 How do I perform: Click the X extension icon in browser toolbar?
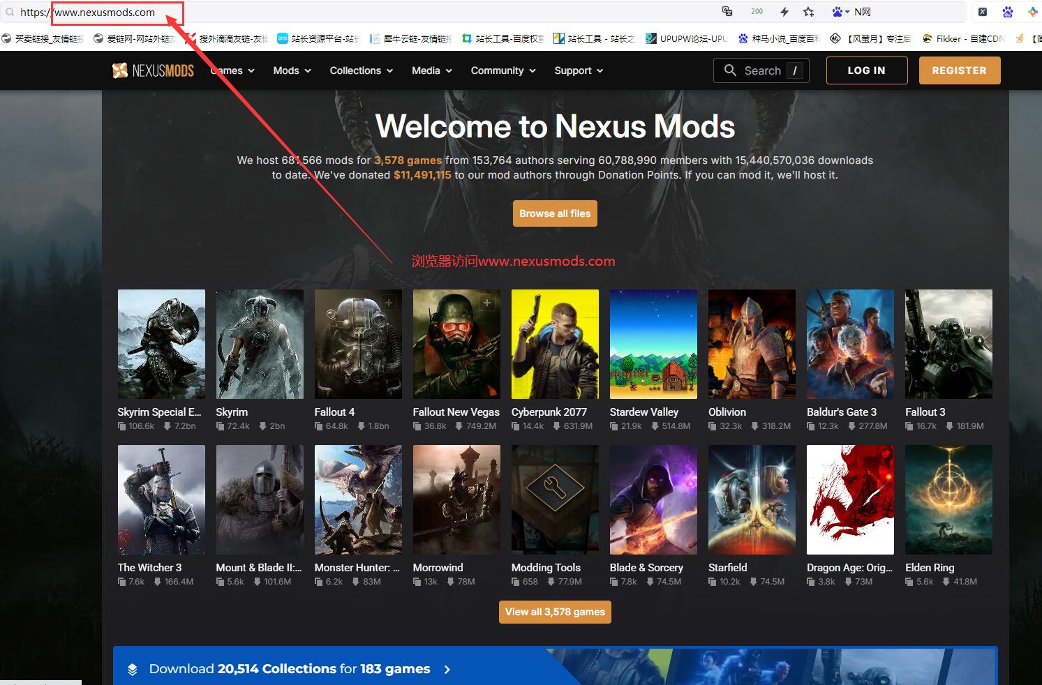pyautogui.click(x=983, y=12)
